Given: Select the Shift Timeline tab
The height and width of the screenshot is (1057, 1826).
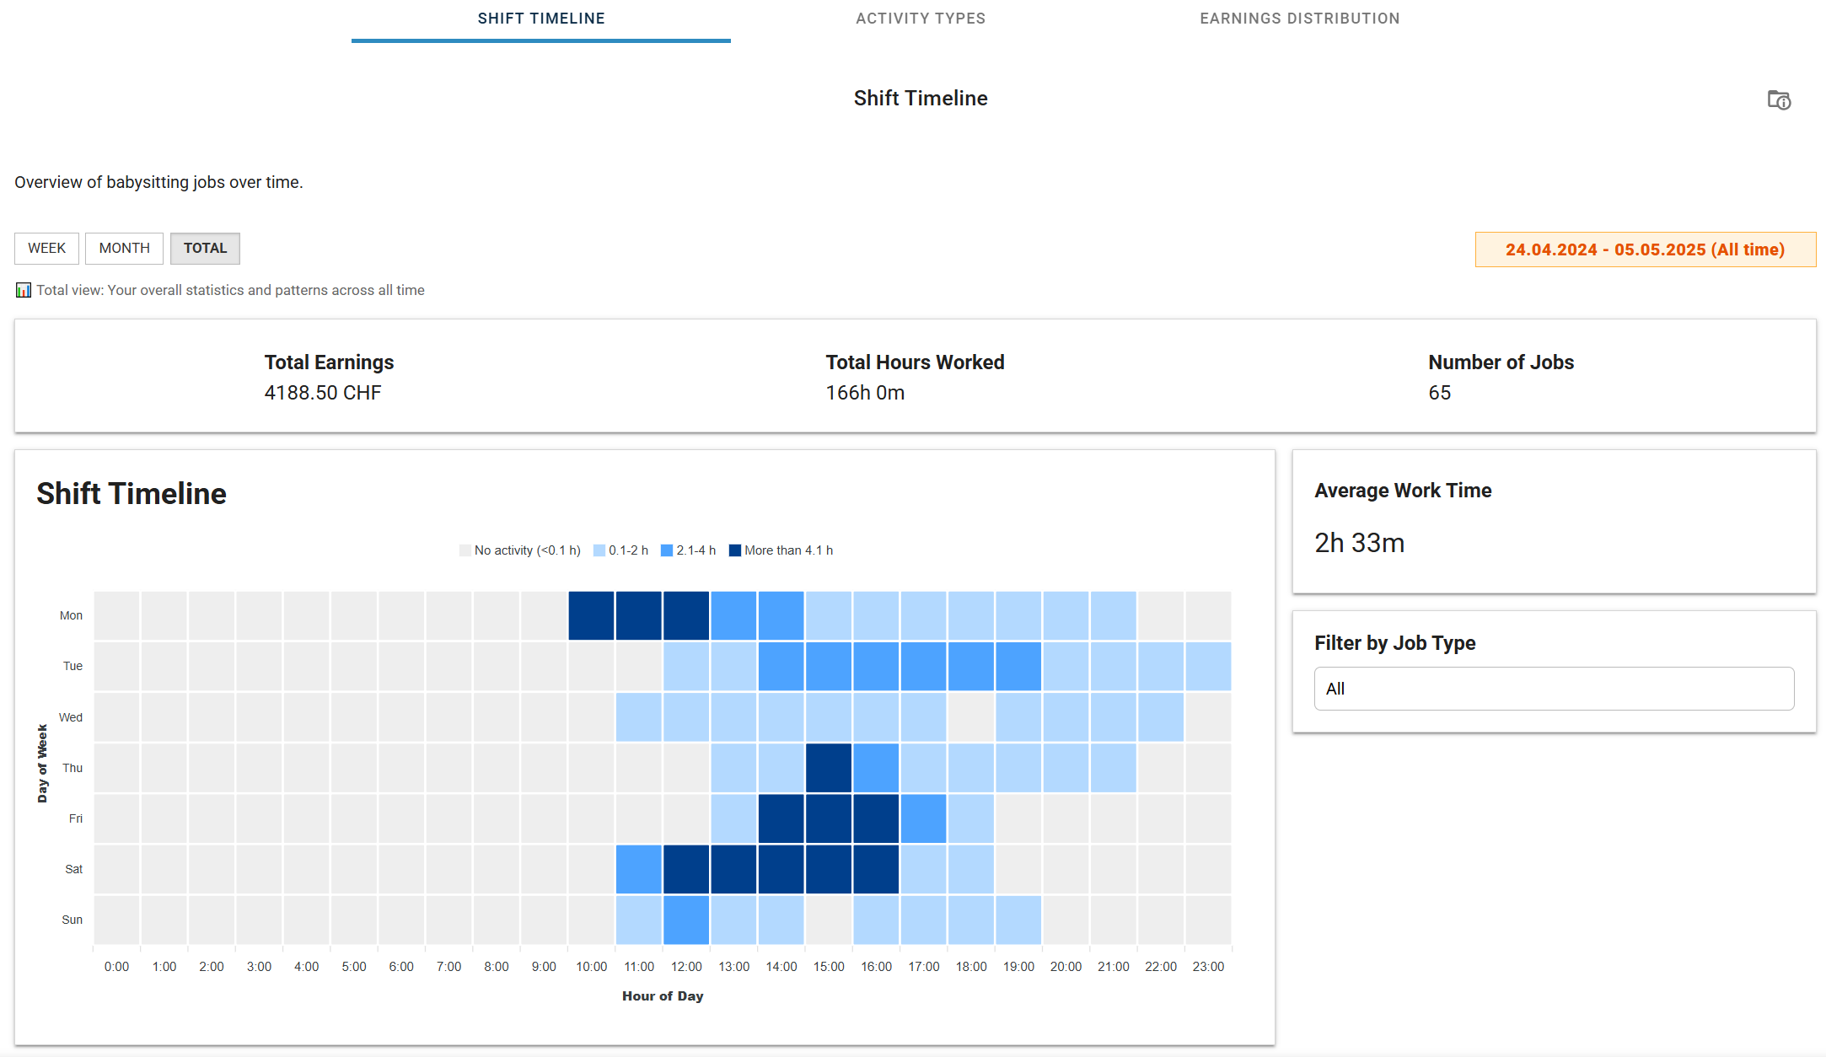Looking at the screenshot, I should pos(541,19).
